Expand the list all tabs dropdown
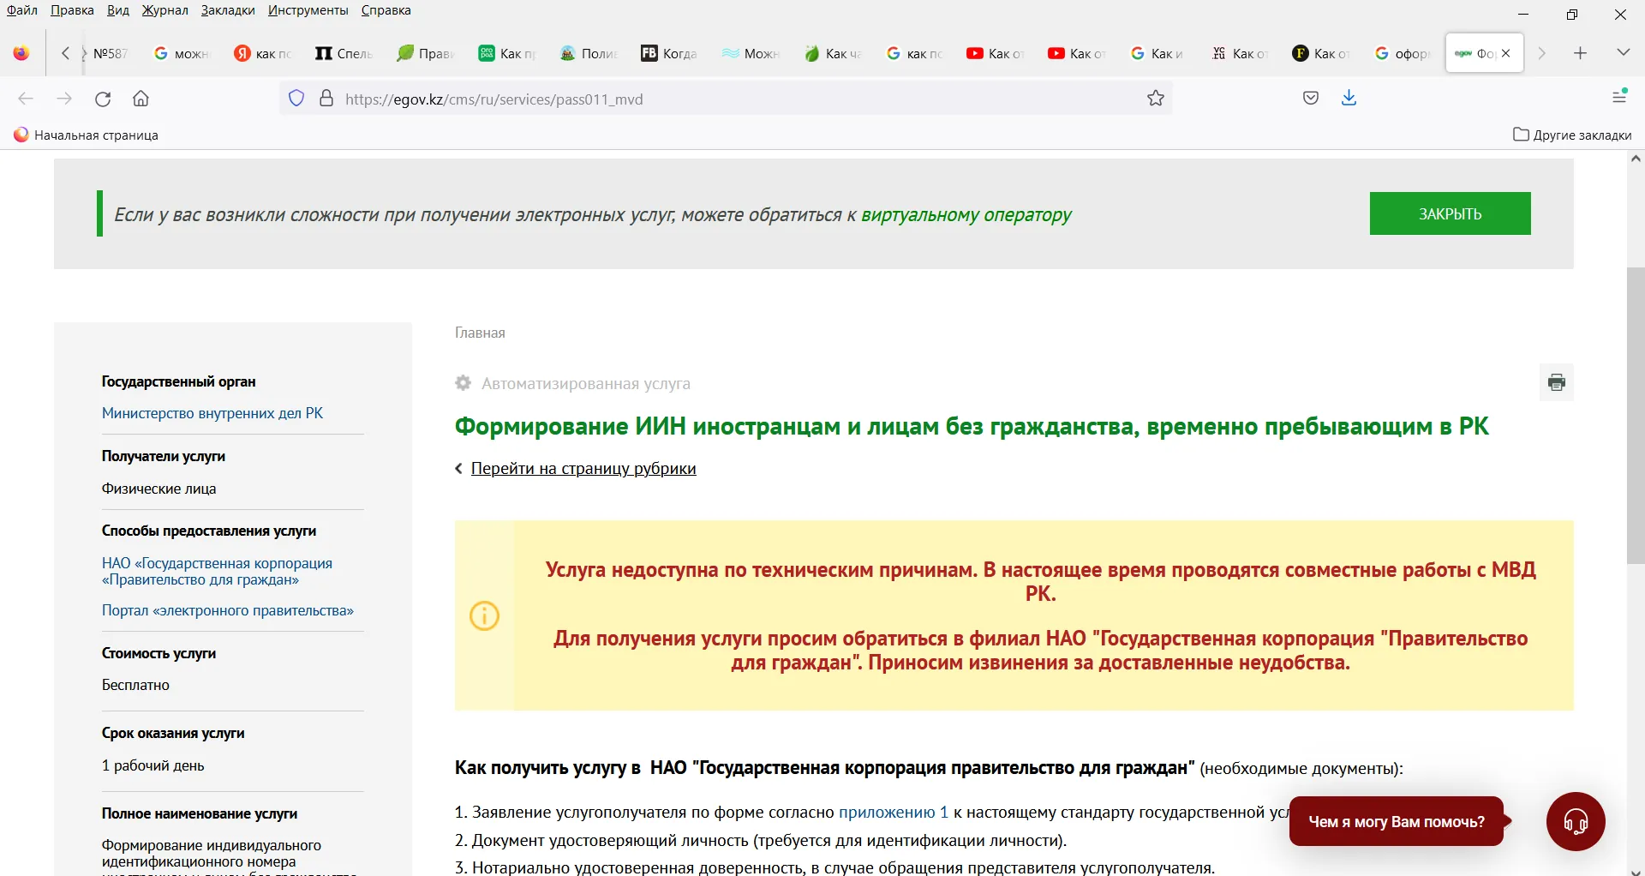The height and width of the screenshot is (876, 1645). tap(1623, 53)
